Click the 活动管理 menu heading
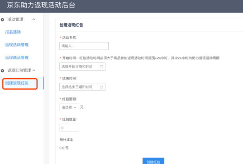 15,19
